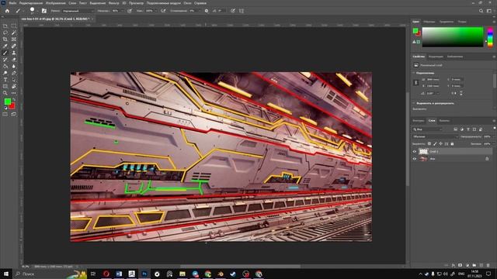Screen dimensions: 497x279
Task: Select the Clone Stamp tool
Action: click(x=14, y=53)
